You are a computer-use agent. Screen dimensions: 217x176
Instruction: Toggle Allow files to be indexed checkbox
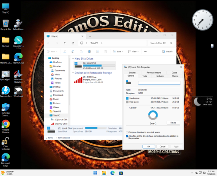point(127,136)
